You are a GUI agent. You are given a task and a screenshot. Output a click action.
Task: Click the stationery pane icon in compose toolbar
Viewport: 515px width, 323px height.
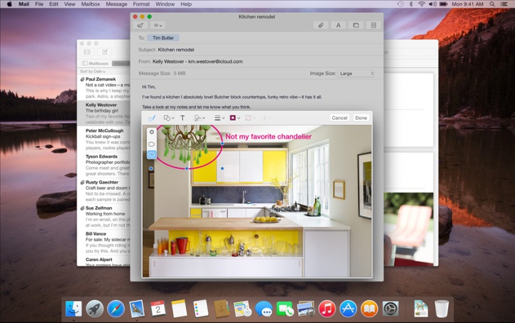[373, 25]
